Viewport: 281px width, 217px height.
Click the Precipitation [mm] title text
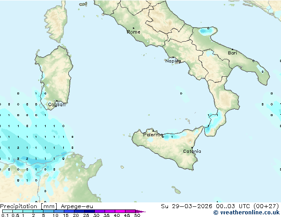tap(28, 206)
